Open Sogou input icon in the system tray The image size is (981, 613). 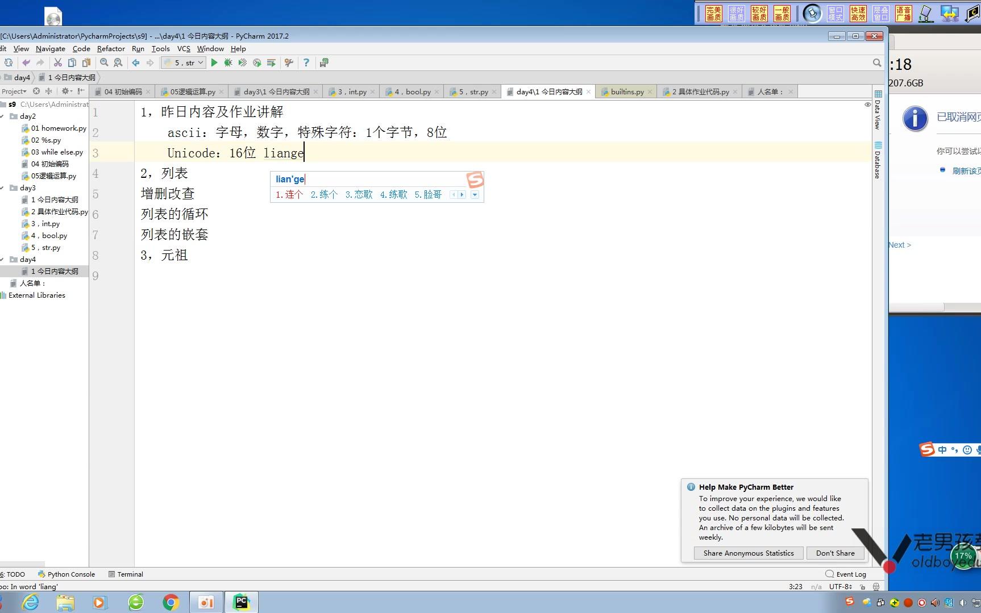[850, 602]
